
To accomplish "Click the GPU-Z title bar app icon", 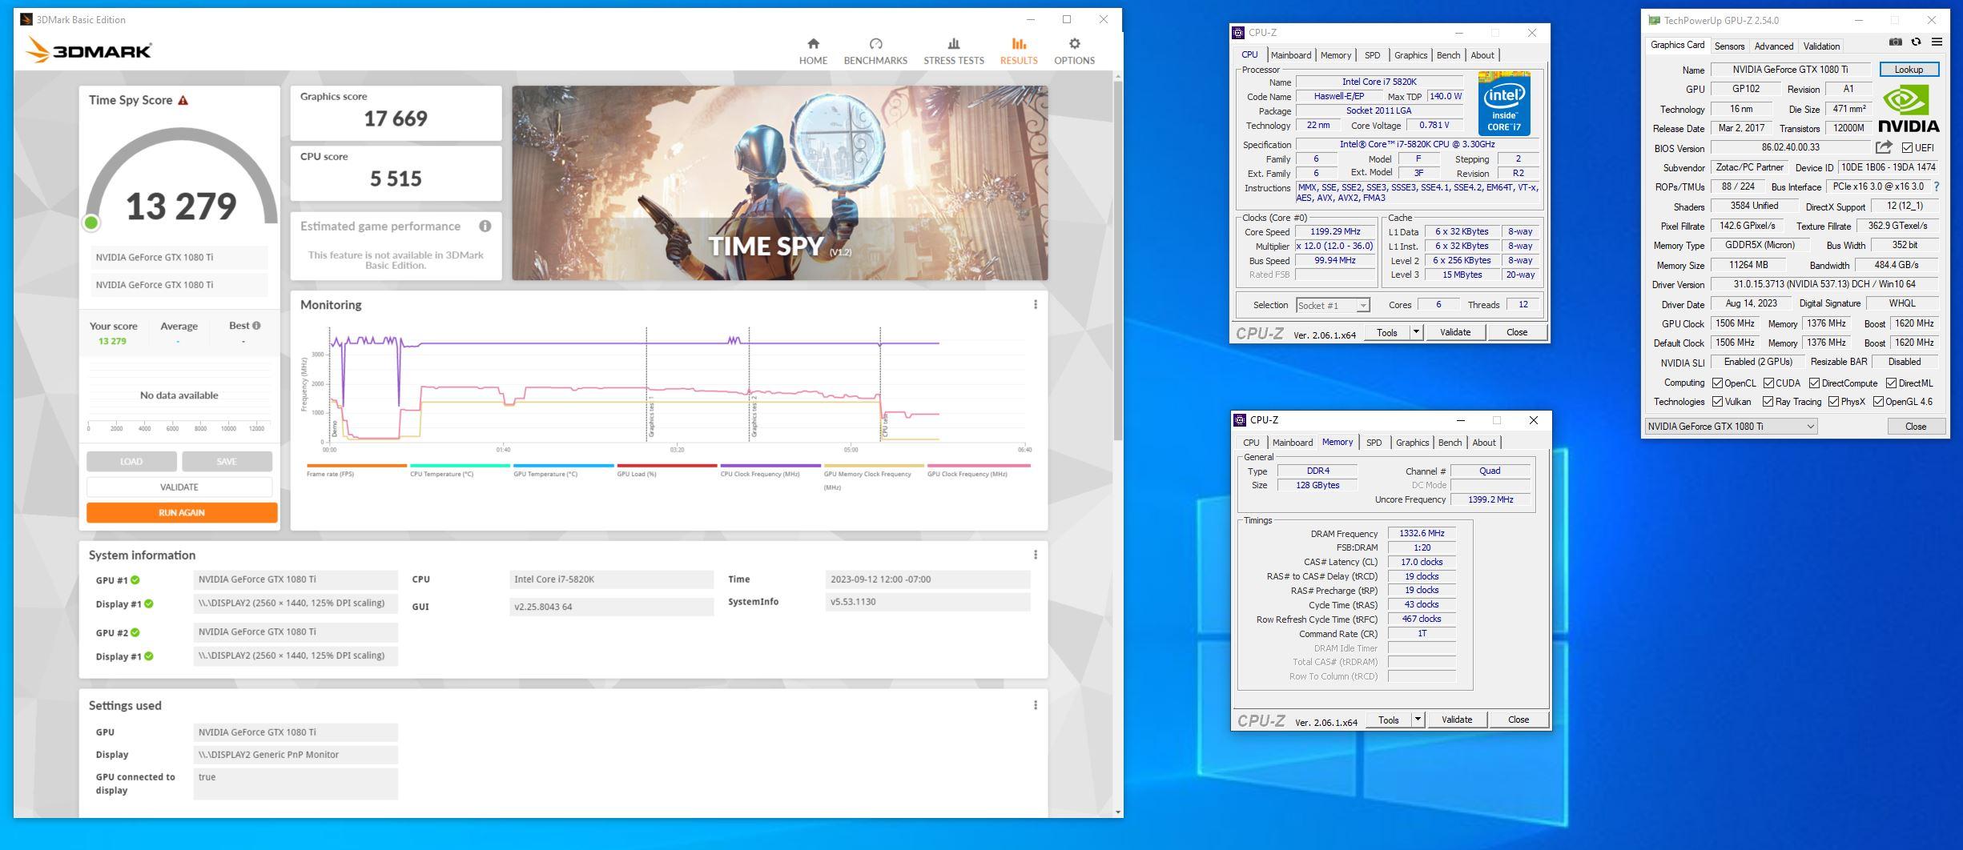I will 1654,20.
